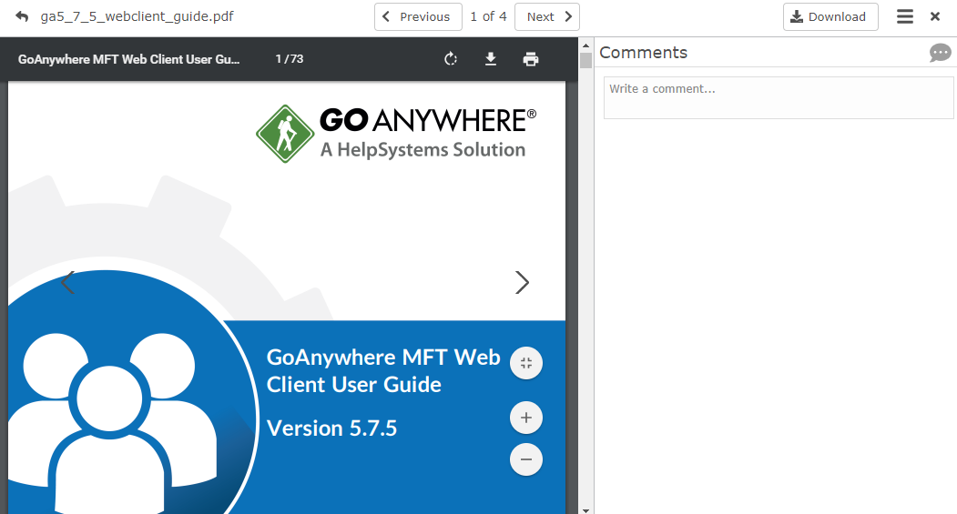Print the PDF document
The image size is (957, 514).
pyautogui.click(x=531, y=59)
